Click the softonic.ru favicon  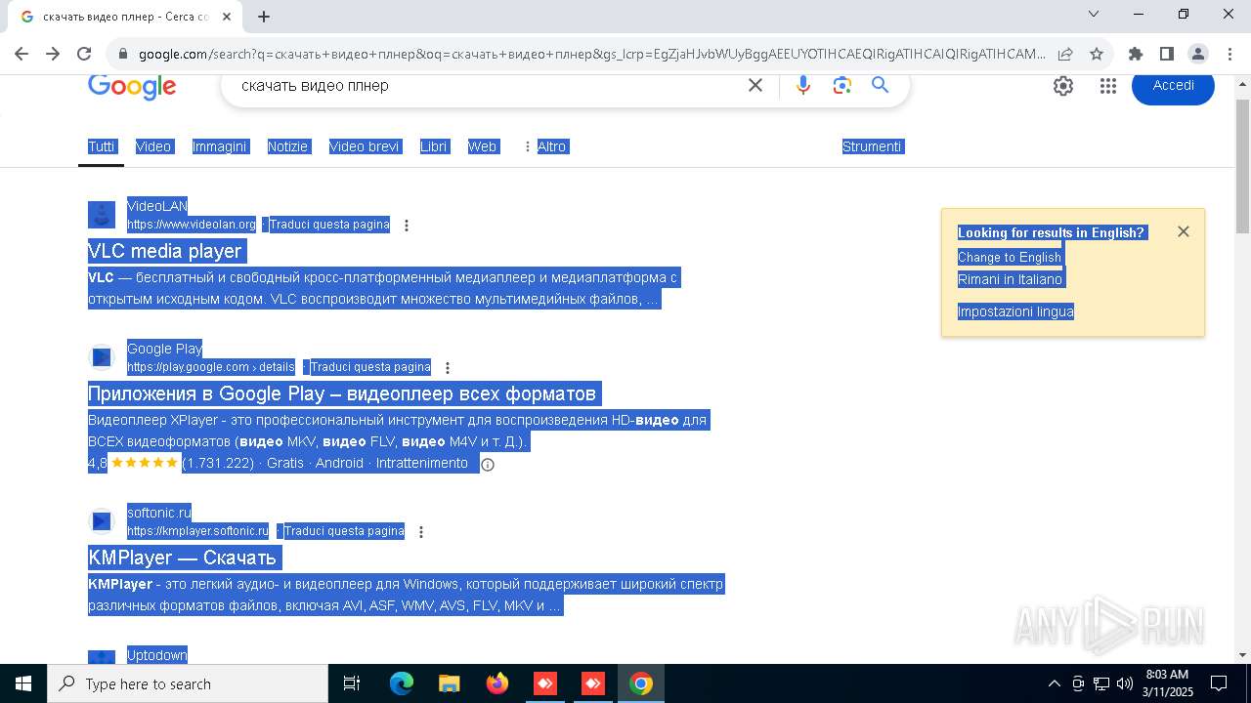[x=102, y=521]
